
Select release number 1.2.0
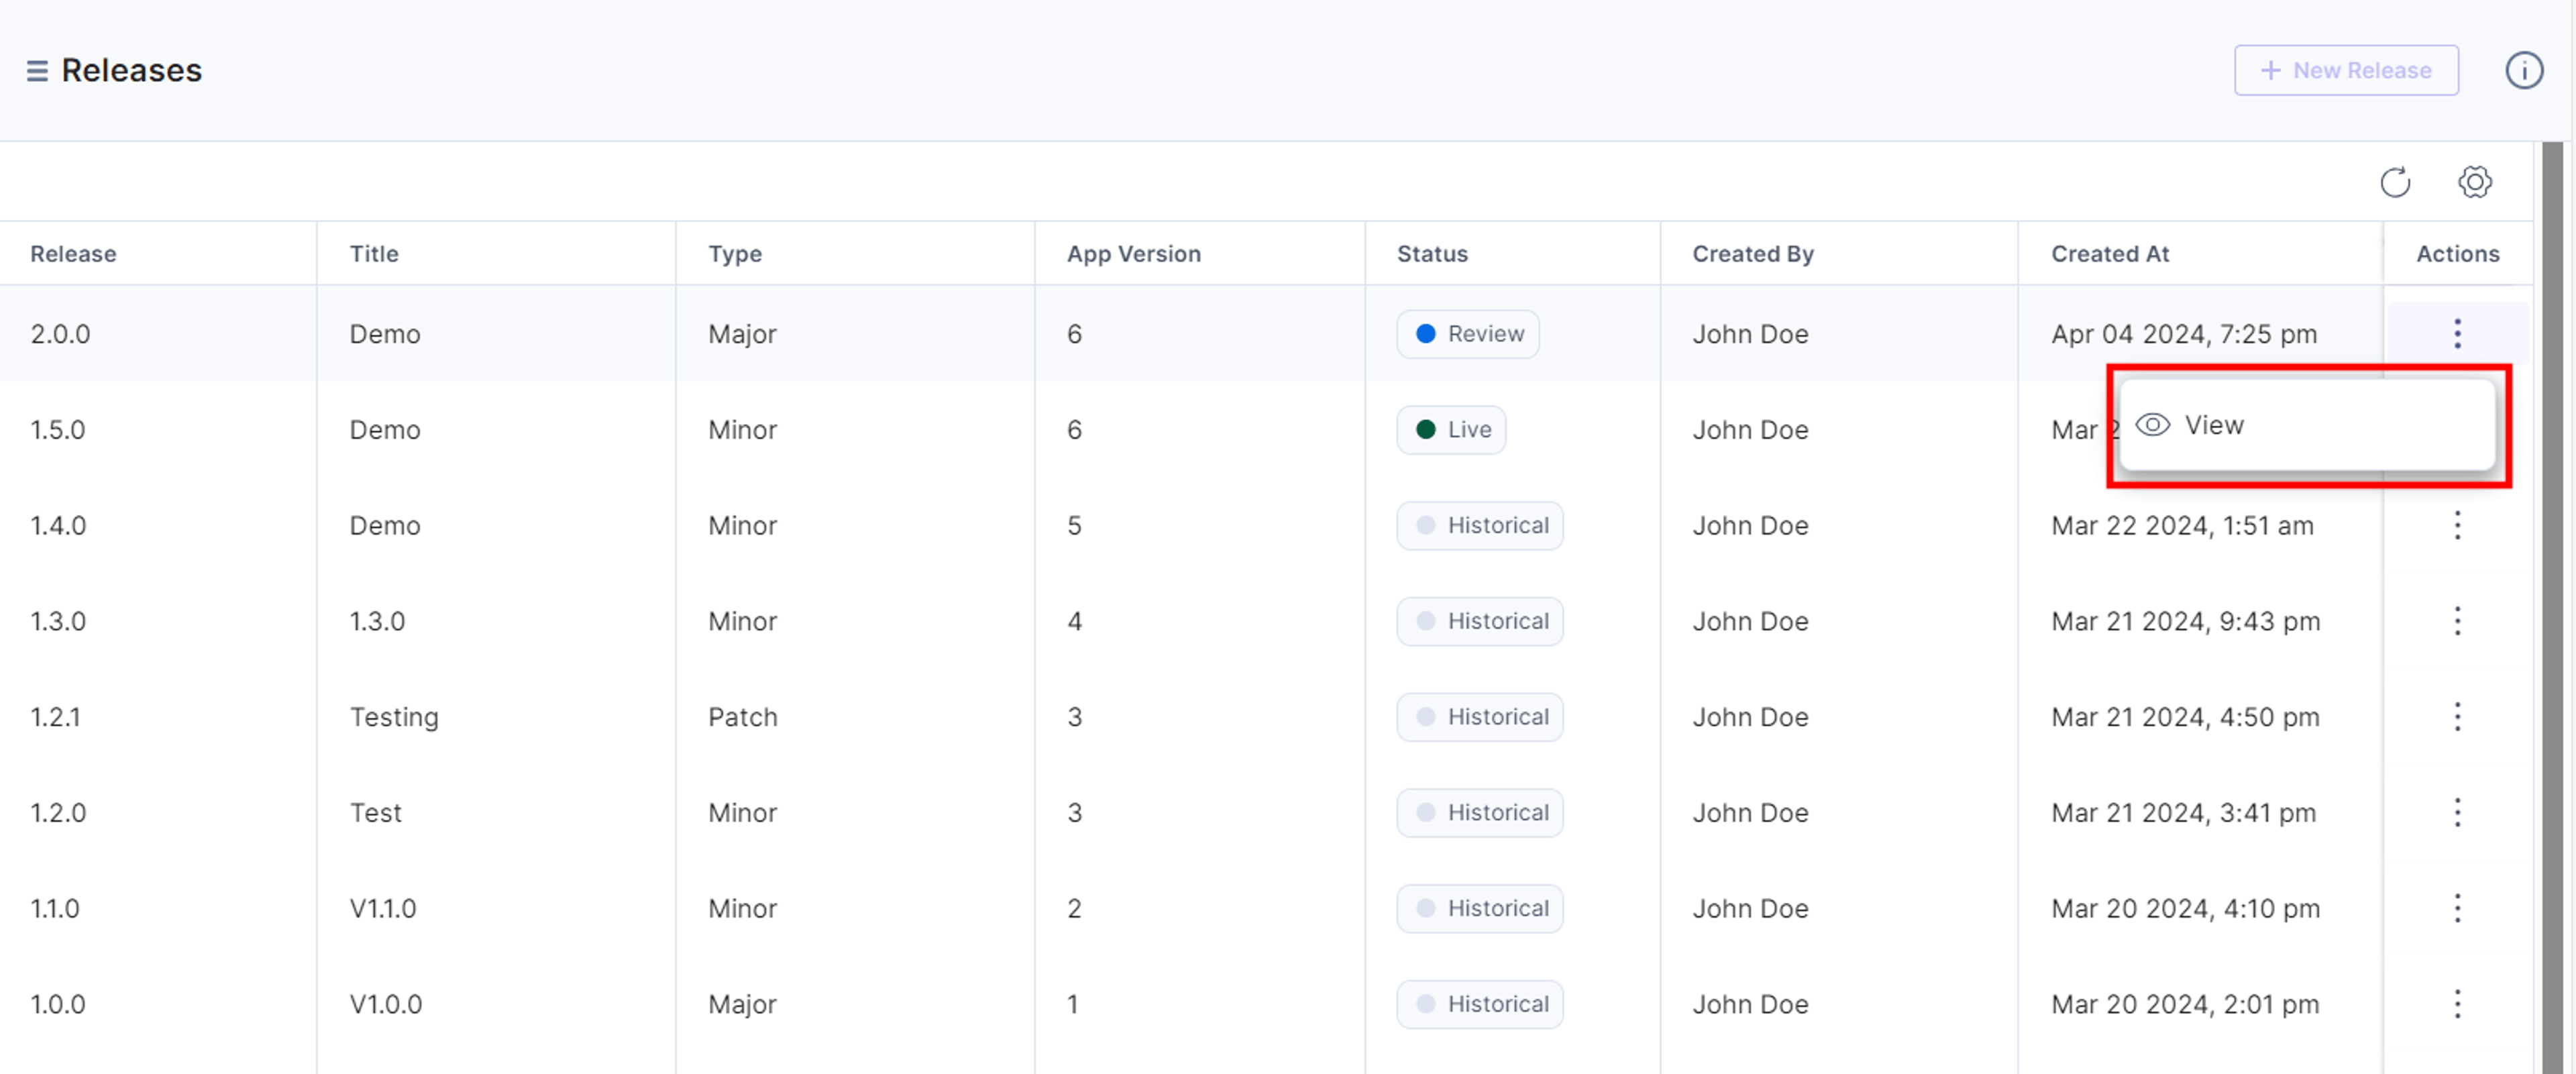point(58,812)
